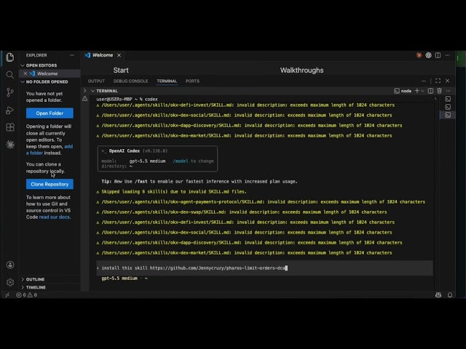The image size is (466, 349).
Task: Click the Start heading on the Welcome page
Action: point(121,71)
